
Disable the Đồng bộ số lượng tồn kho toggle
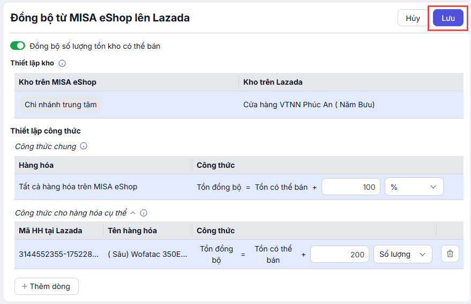coord(18,46)
